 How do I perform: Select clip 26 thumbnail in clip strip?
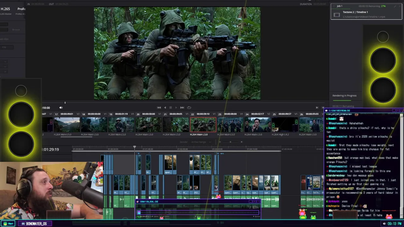(311, 125)
